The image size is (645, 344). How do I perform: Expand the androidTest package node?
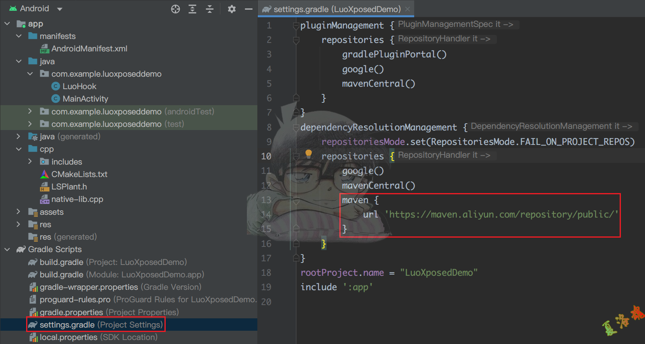tap(30, 111)
